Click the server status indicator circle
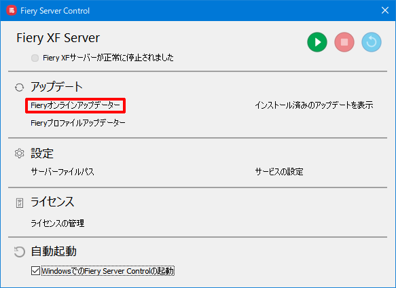This screenshot has width=396, height=288. [x=35, y=58]
